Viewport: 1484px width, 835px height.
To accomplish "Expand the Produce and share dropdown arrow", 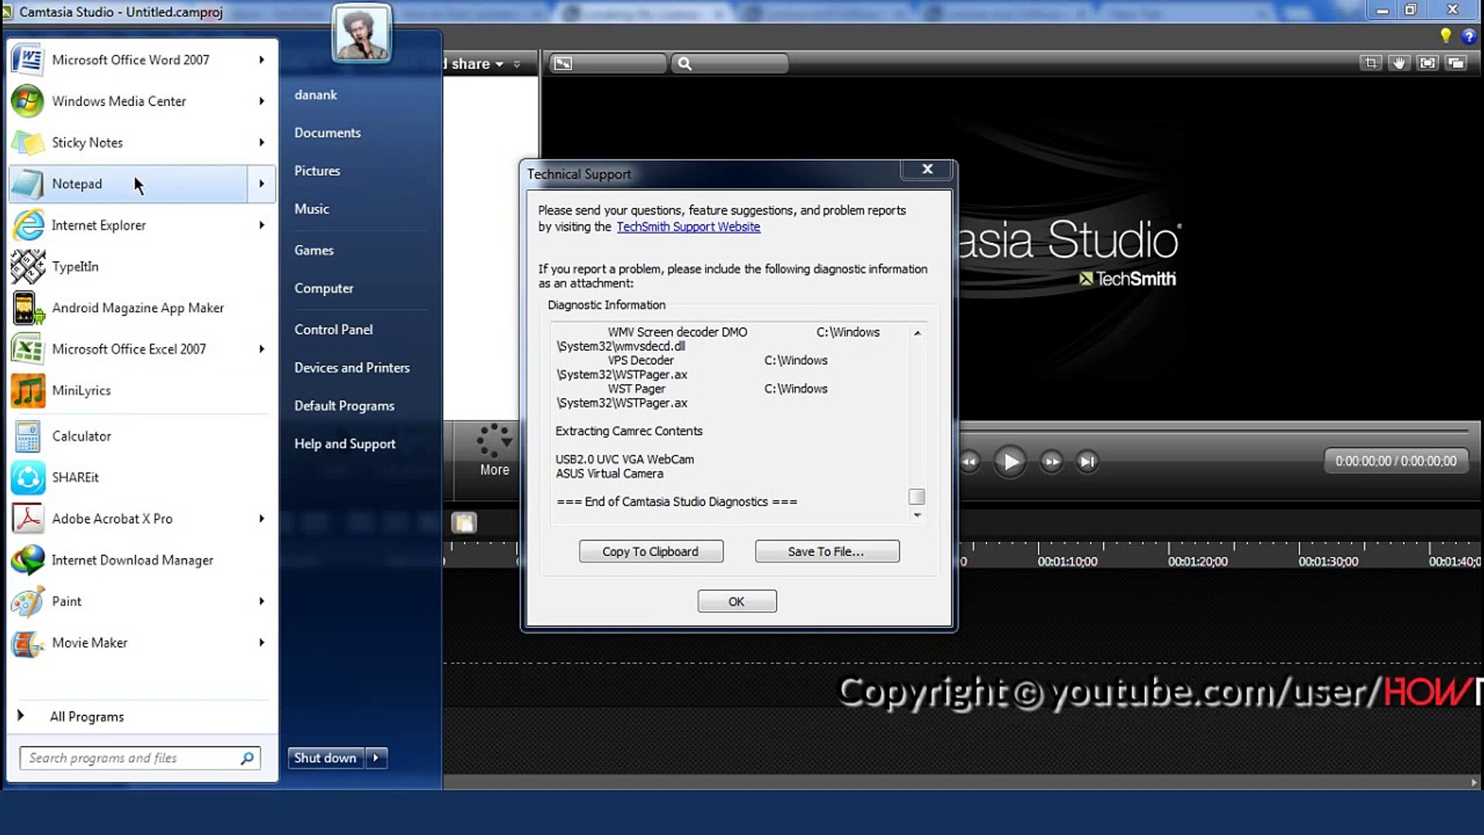I will (499, 64).
